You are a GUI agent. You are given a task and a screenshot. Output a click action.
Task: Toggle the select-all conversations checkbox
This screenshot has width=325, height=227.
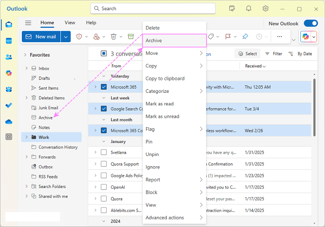pyautogui.click(x=104, y=53)
